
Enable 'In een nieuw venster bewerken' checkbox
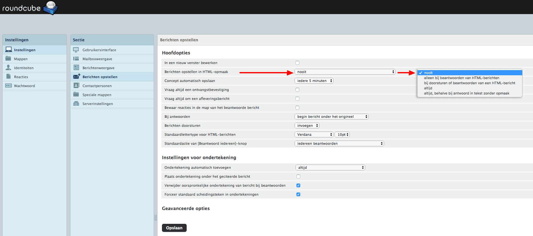pyautogui.click(x=297, y=63)
